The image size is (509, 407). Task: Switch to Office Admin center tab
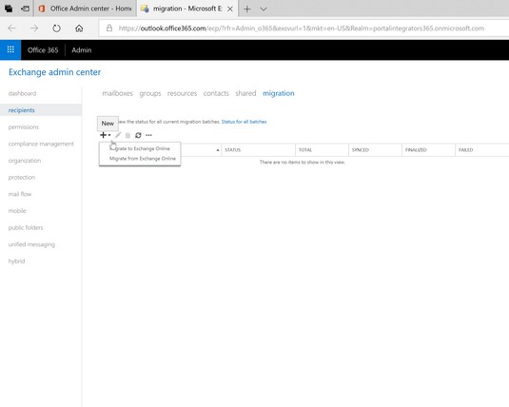tap(85, 9)
